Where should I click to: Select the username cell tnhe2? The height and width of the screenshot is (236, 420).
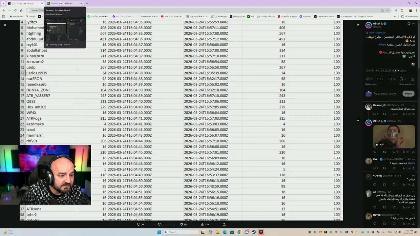(x=51, y=215)
